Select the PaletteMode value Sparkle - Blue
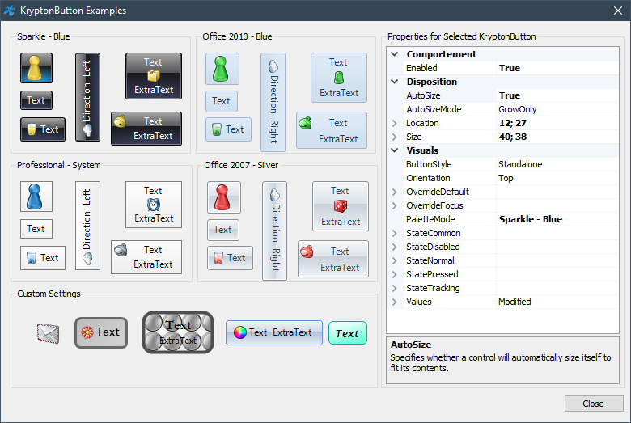The height and width of the screenshot is (423, 631). pos(557,219)
